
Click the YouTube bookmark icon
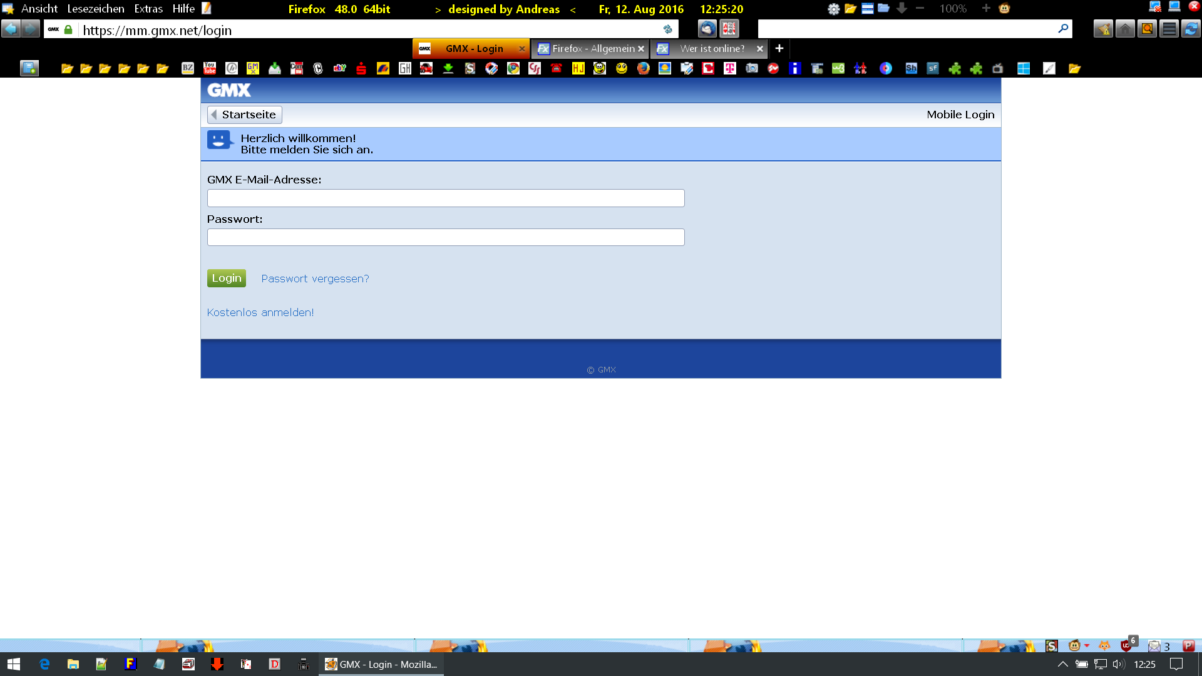pyautogui.click(x=210, y=68)
